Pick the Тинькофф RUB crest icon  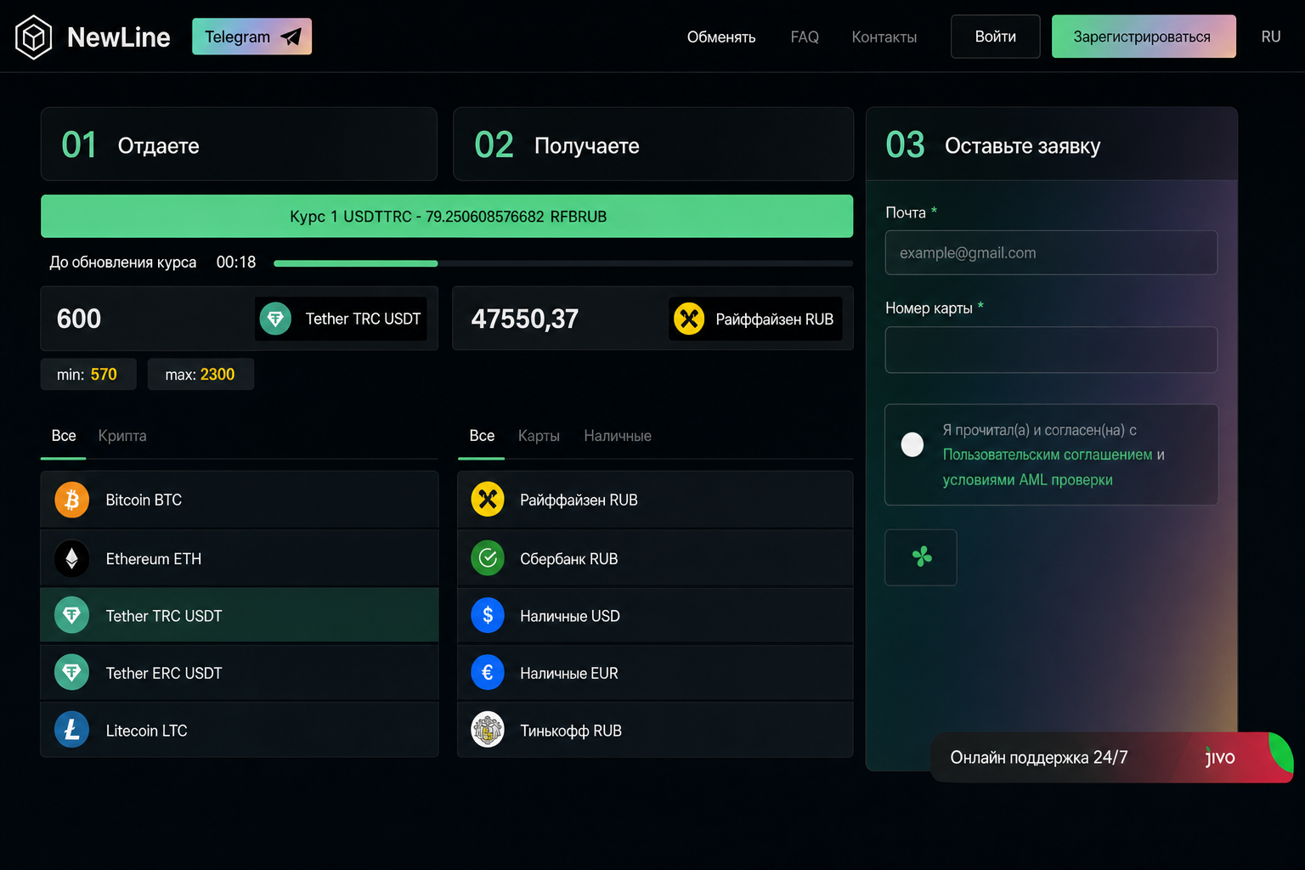click(x=488, y=730)
